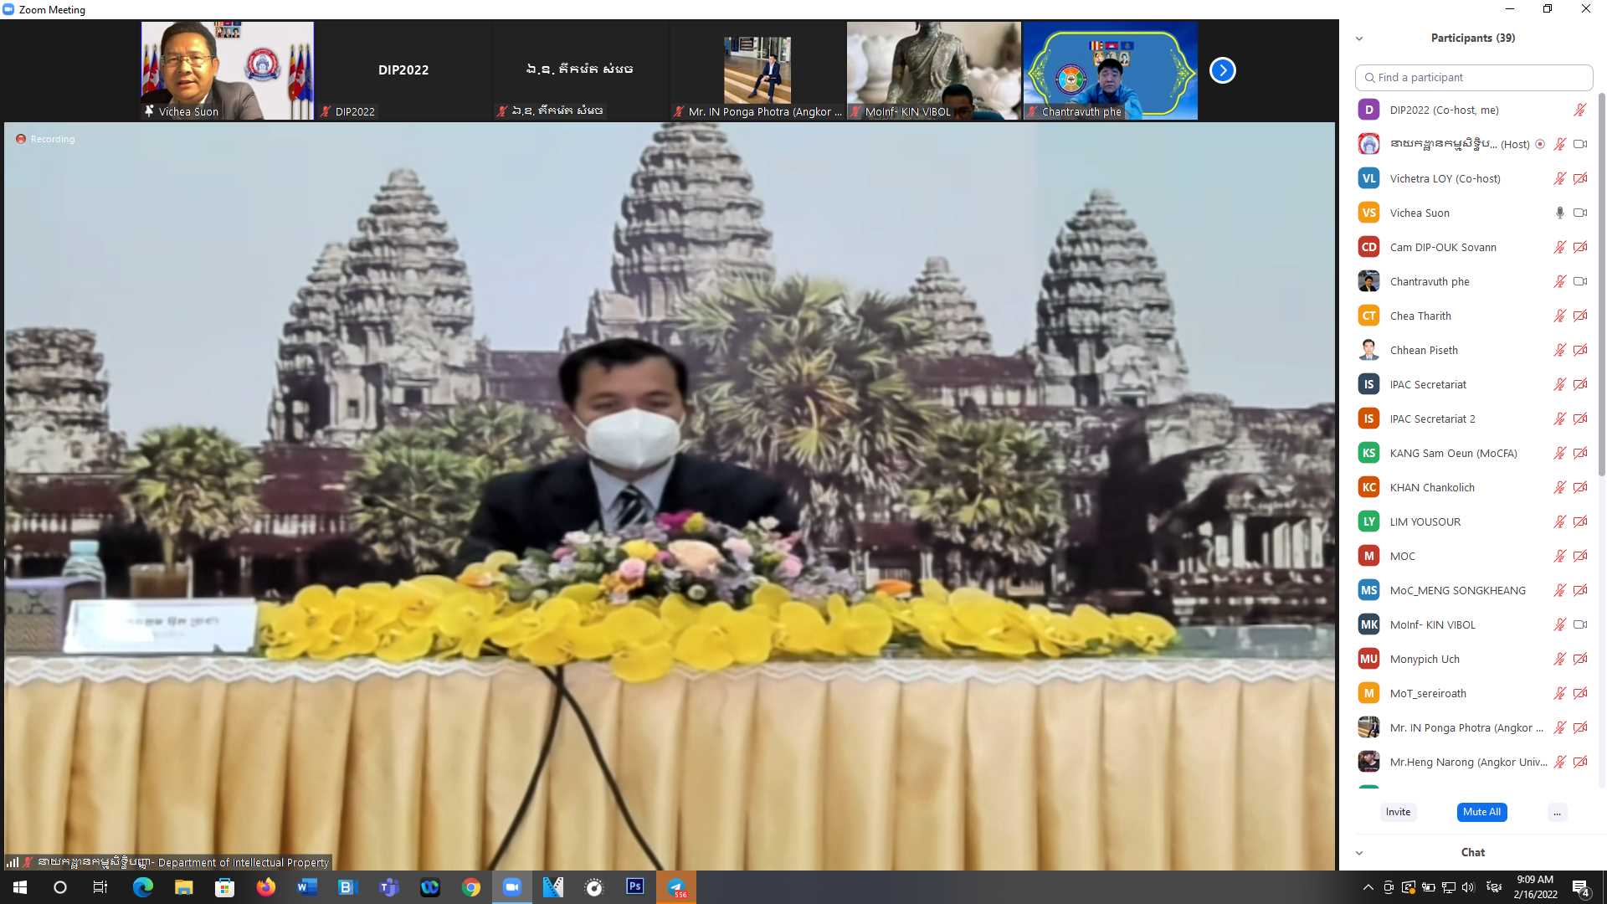Select MoC_MENG SONGKHEANG participant row
The image size is (1607, 904).
point(1474,590)
